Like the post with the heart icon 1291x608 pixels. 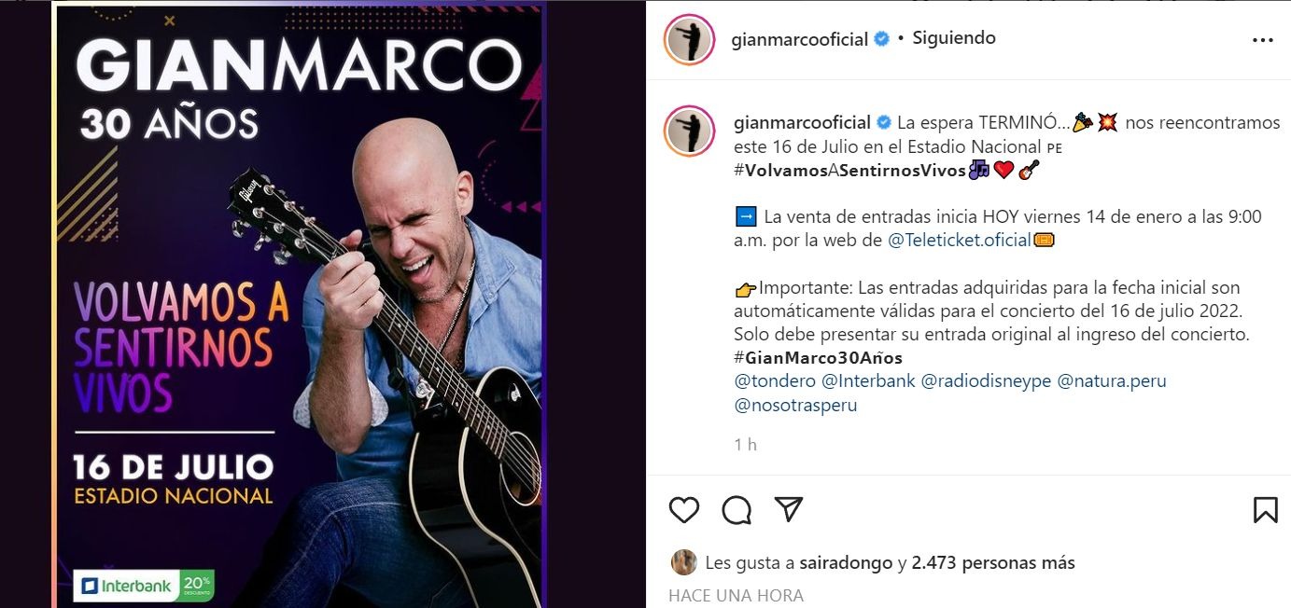(x=684, y=509)
